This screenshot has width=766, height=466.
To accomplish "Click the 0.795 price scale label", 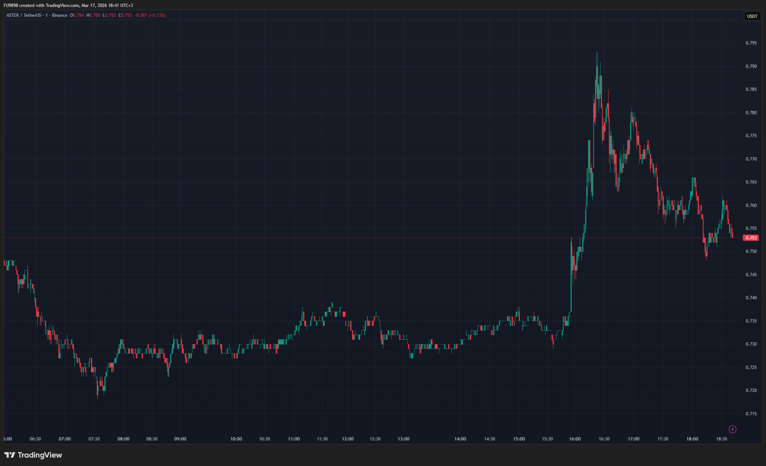I will pyautogui.click(x=751, y=43).
